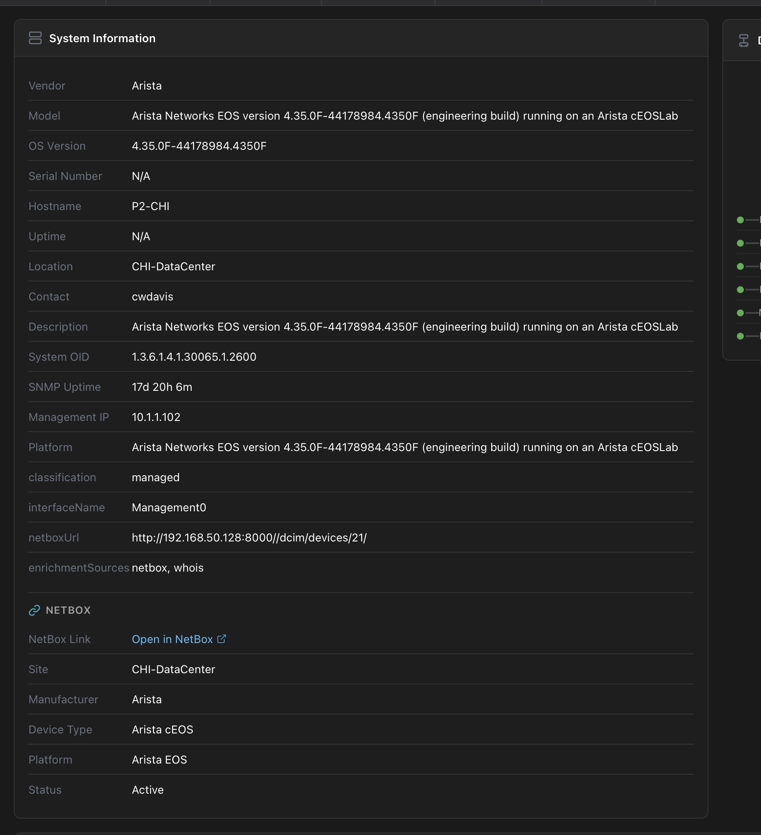This screenshot has height=835, width=761.
Task: Click the third green status indicator on the right
Action: tap(740, 266)
